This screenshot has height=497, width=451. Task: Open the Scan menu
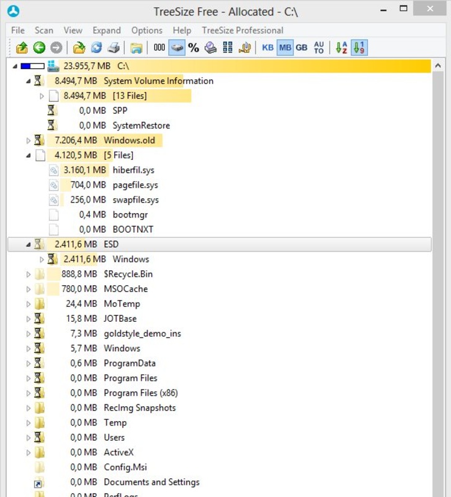coord(43,30)
